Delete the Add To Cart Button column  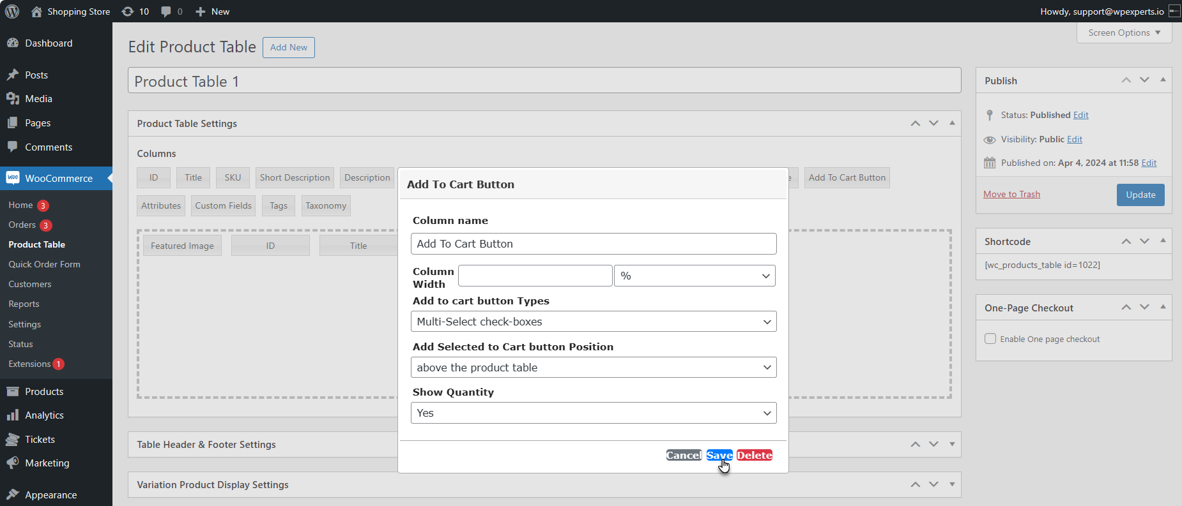(755, 455)
